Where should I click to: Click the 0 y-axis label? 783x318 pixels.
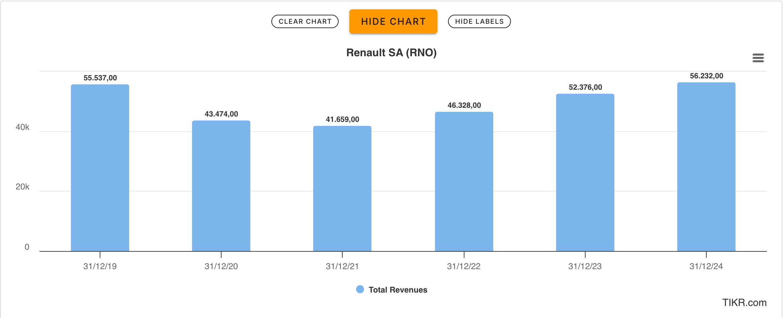point(27,247)
